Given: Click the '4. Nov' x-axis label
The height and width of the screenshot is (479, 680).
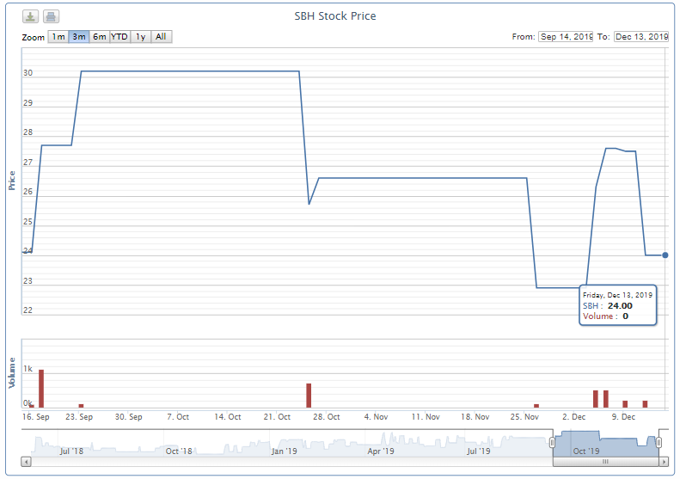Looking at the screenshot, I should (376, 417).
